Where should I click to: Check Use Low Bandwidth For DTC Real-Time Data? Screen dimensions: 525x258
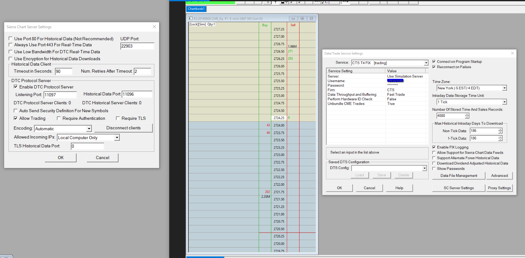(10, 52)
